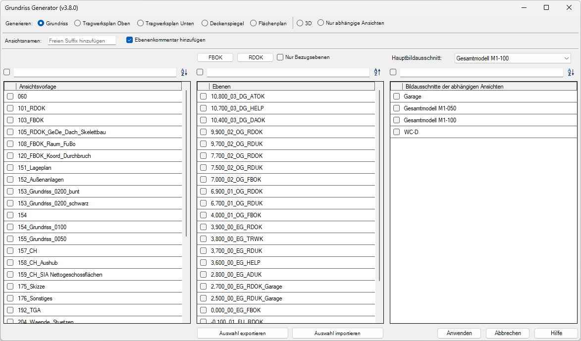Click Auswahl exportieren
Image resolution: width=581 pixels, height=341 pixels.
click(x=242, y=333)
